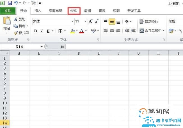Open the font size 11 dropdown

[x=85, y=22]
